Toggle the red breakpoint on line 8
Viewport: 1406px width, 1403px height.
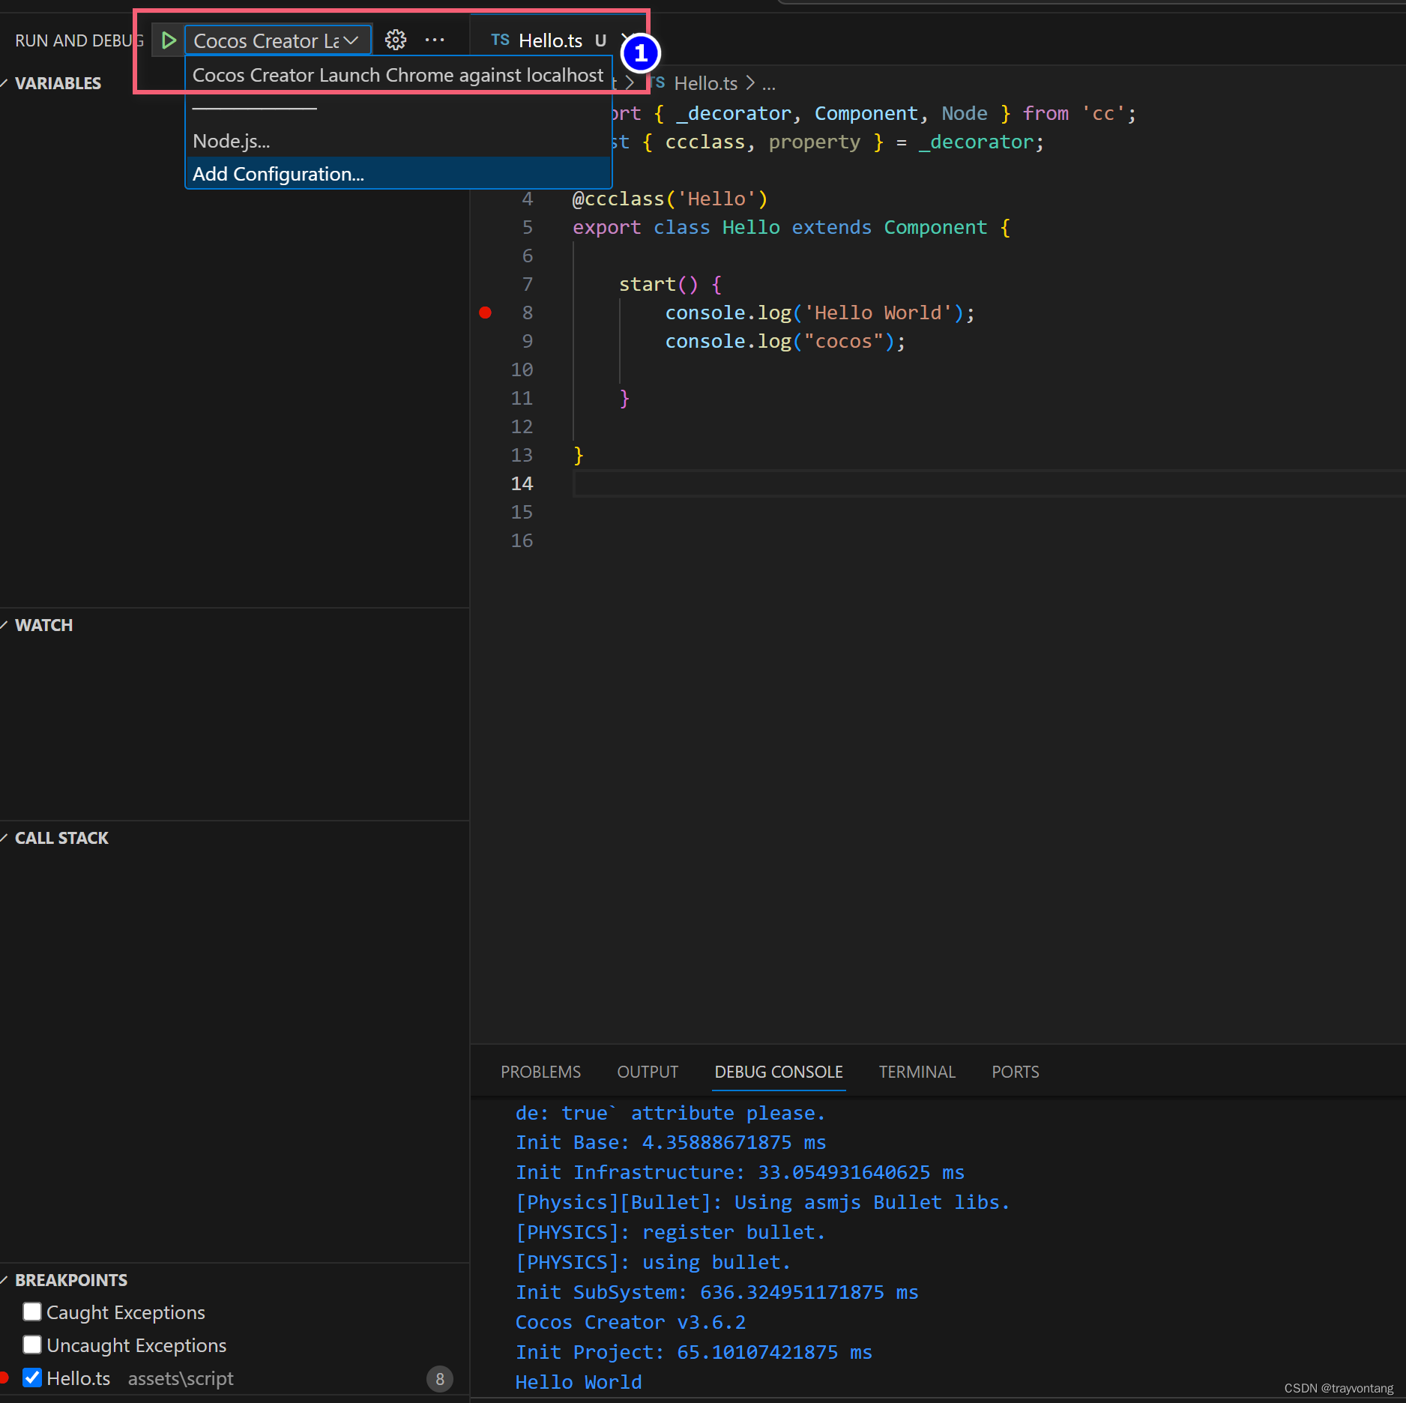[x=486, y=313]
